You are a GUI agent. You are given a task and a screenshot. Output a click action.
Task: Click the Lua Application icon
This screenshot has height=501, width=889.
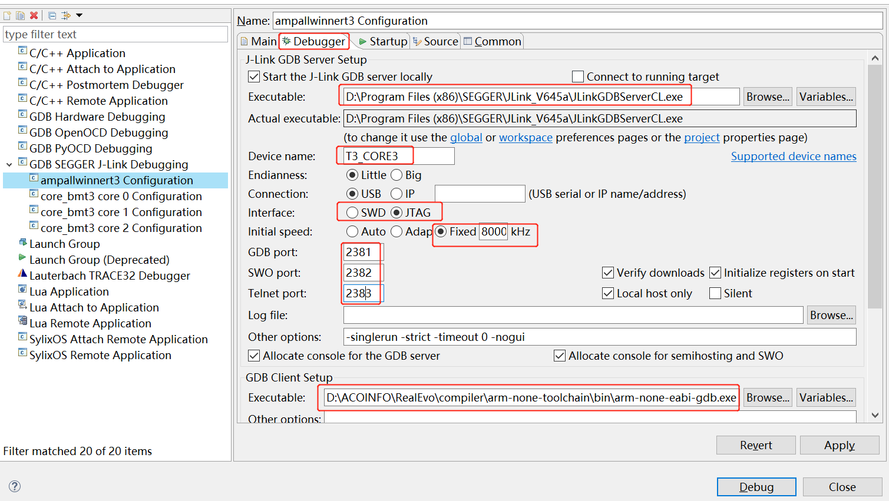click(x=22, y=290)
